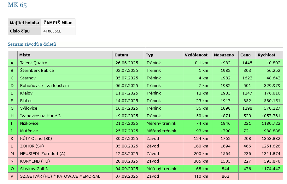Click Ivanovice na Hané I. row

(x=40, y=116)
